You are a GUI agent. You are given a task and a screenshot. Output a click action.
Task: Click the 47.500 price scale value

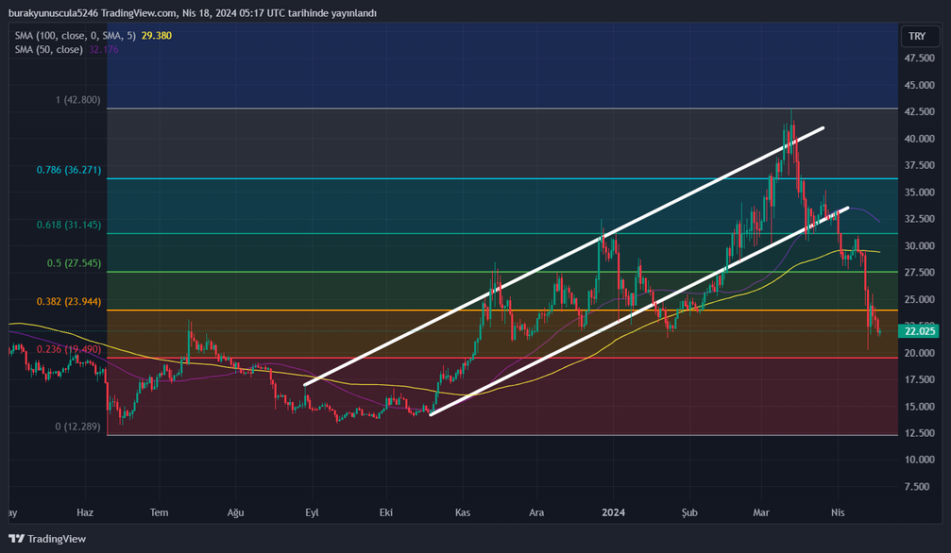click(920, 59)
